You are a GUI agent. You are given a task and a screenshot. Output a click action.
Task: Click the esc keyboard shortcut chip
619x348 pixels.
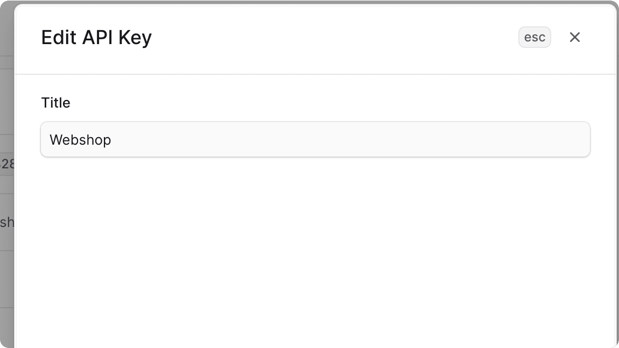(534, 37)
